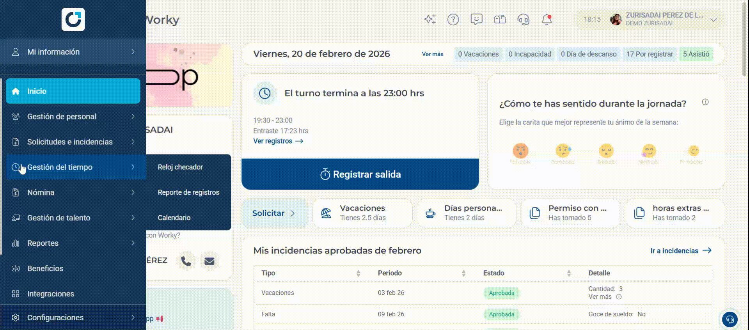
Task: Open Calendario submenu item
Action: click(x=174, y=218)
